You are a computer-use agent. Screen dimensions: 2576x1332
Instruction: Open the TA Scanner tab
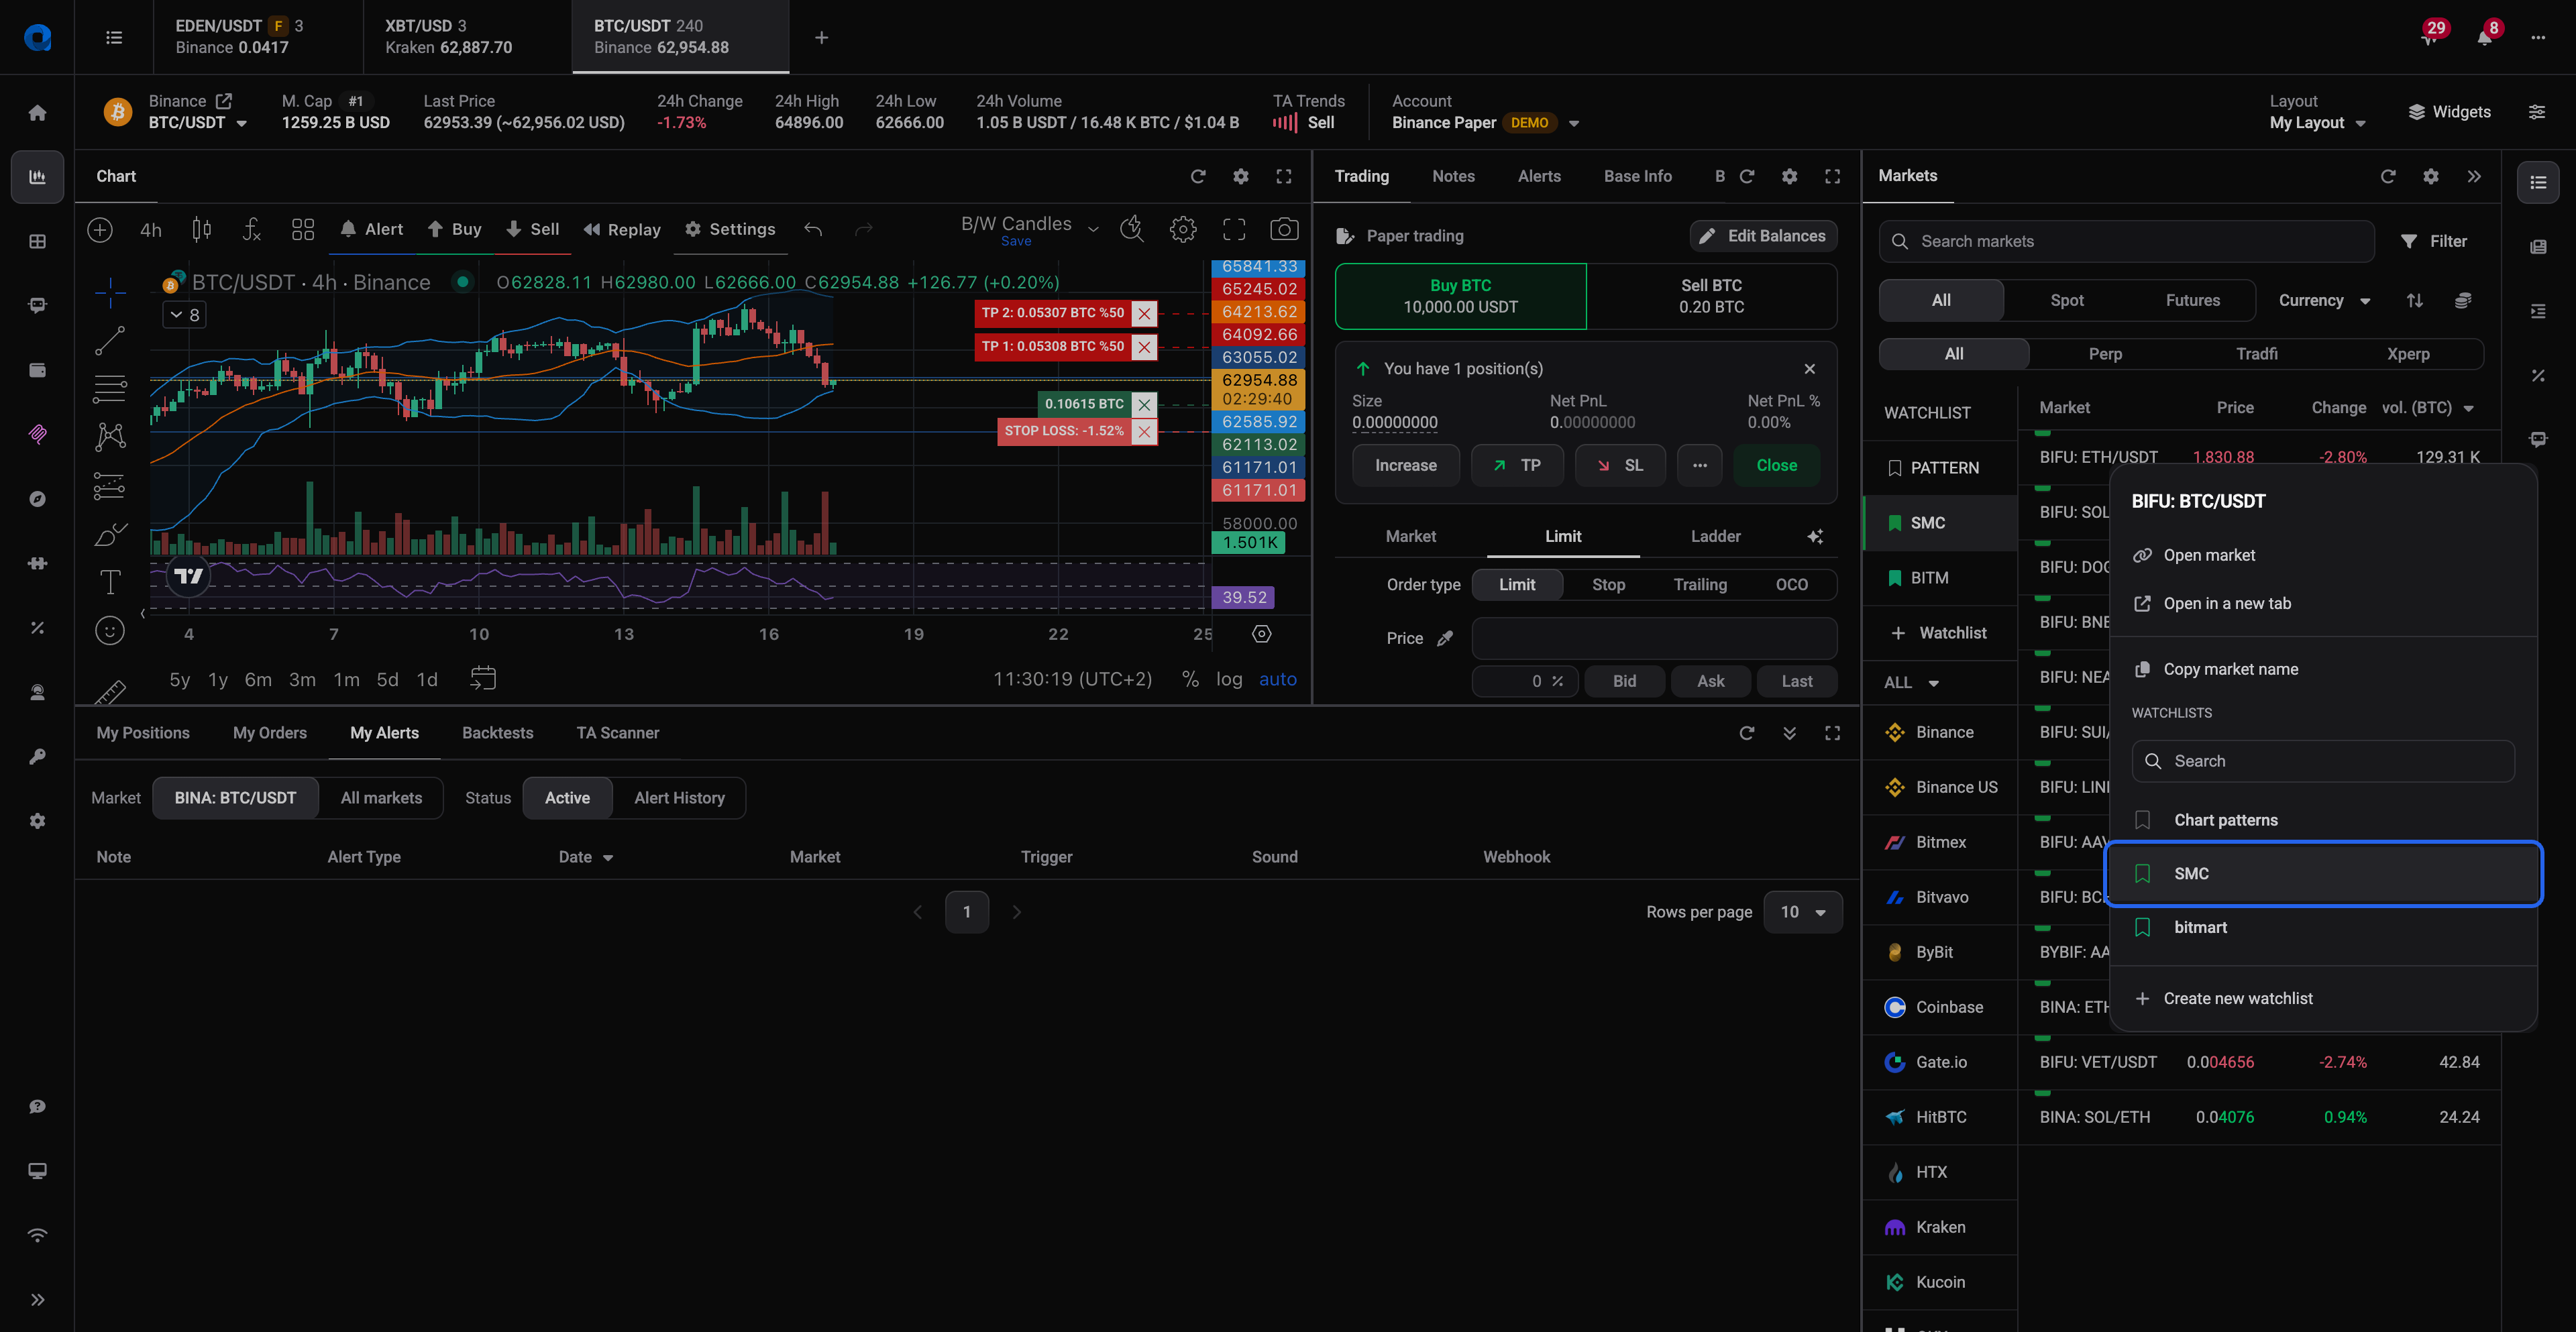(x=617, y=733)
